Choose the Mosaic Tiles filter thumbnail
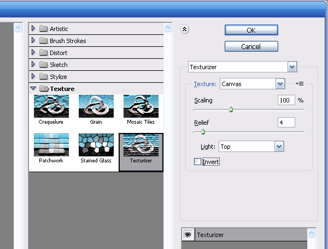328x249 pixels. pyautogui.click(x=141, y=106)
